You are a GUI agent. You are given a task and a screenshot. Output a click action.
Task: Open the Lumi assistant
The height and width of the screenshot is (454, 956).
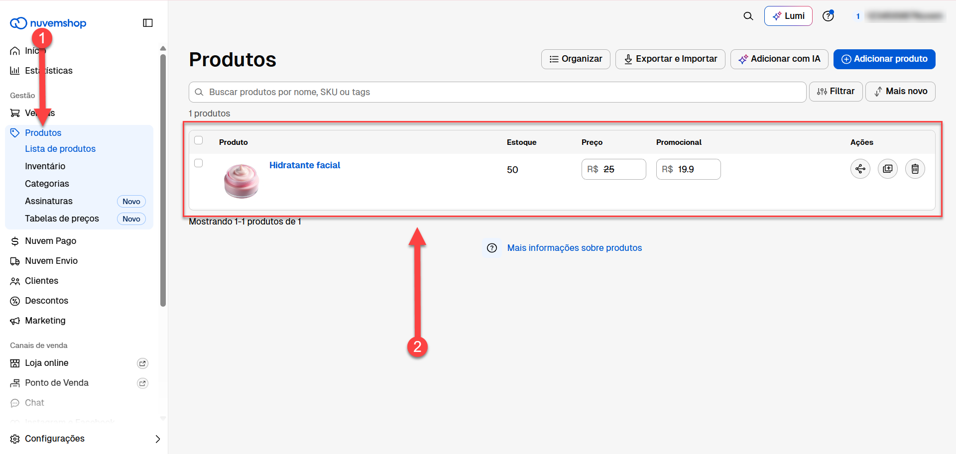pyautogui.click(x=788, y=16)
